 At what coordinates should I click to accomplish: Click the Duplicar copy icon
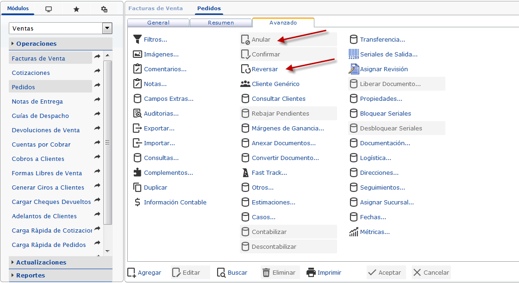coord(138,187)
